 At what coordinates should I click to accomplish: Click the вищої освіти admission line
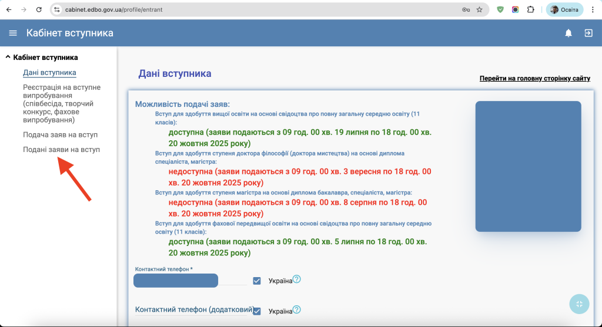[x=287, y=118]
